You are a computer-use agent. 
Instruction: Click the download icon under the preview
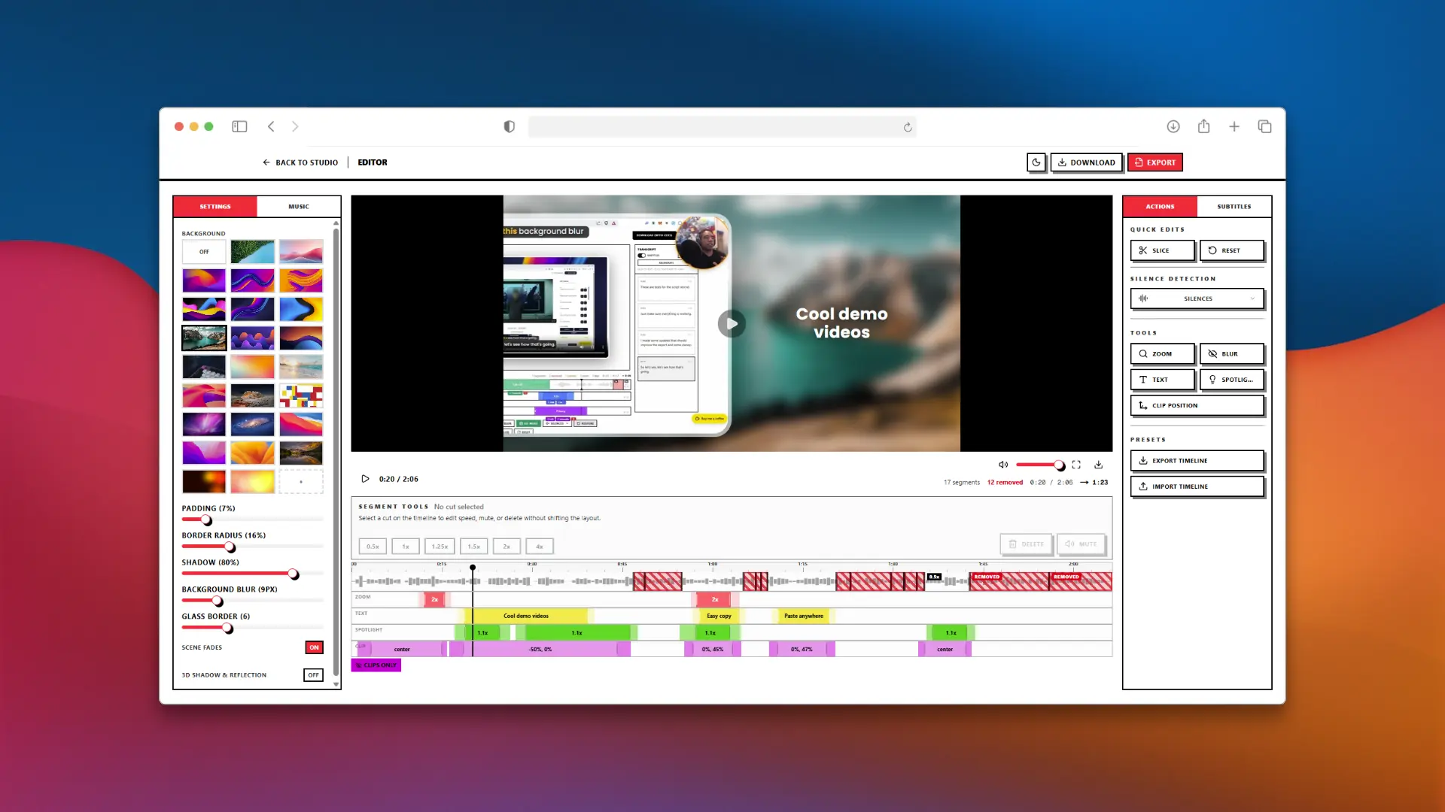(x=1099, y=465)
